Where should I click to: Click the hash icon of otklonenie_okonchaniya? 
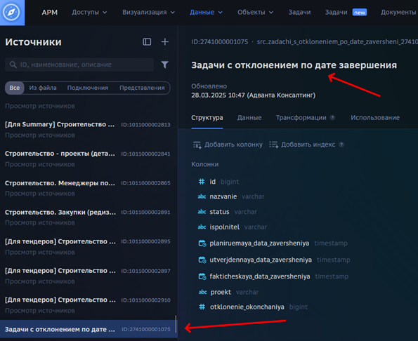(x=202, y=307)
